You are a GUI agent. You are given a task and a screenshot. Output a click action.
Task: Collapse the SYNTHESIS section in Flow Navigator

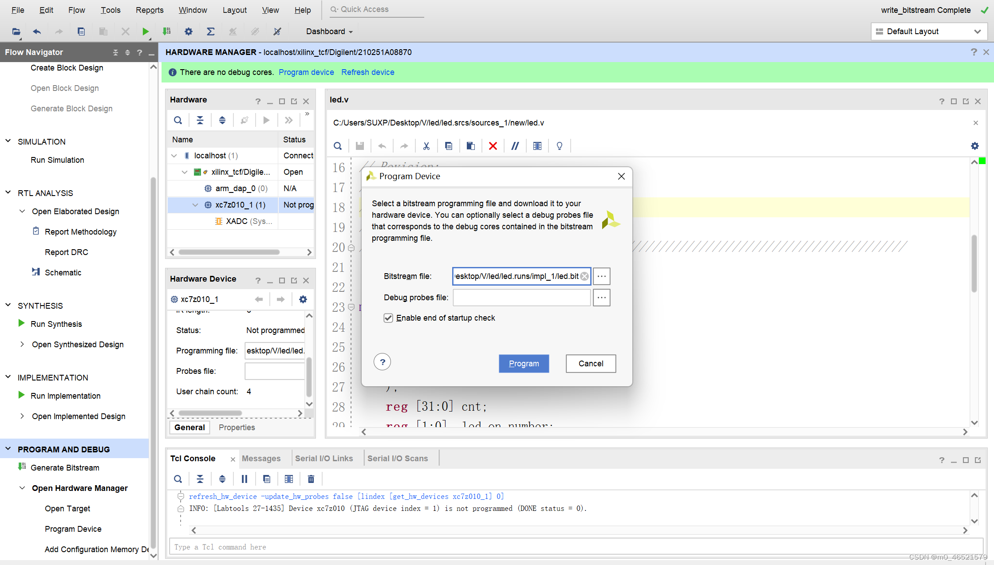pos(8,305)
